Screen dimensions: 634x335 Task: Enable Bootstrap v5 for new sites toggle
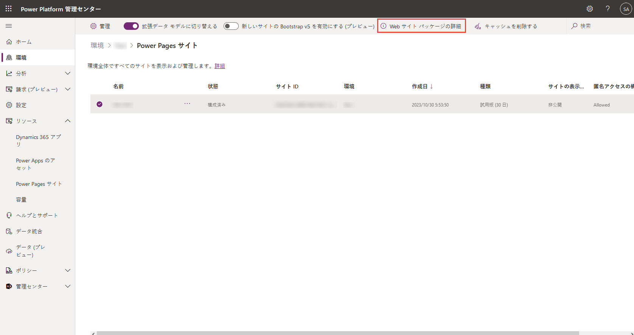pos(231,26)
